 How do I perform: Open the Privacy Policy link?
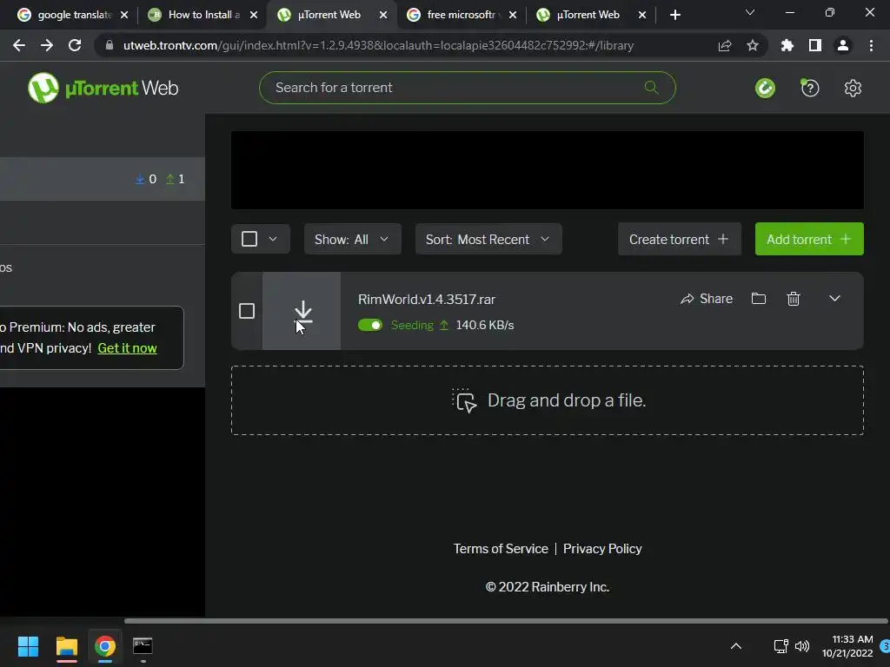[602, 549]
